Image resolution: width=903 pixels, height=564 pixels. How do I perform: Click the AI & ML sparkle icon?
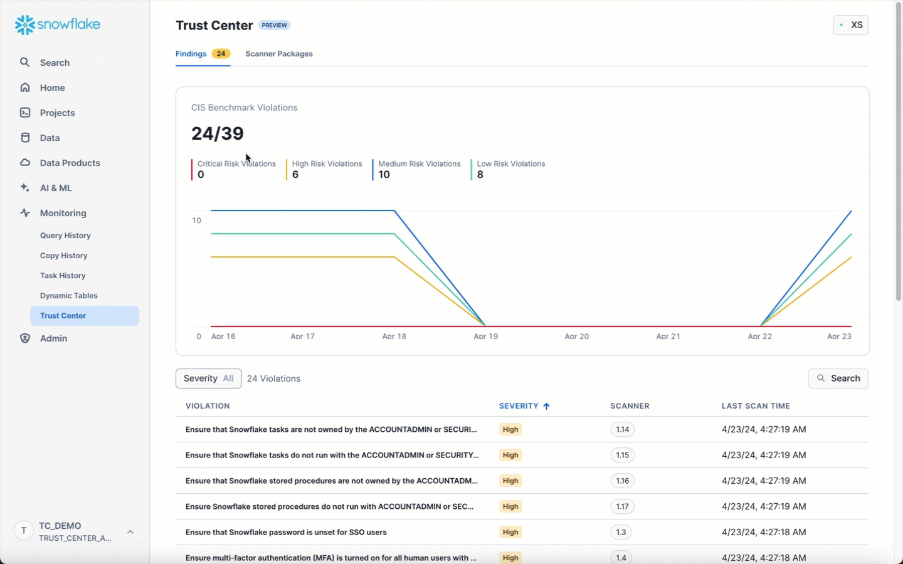[x=25, y=188]
